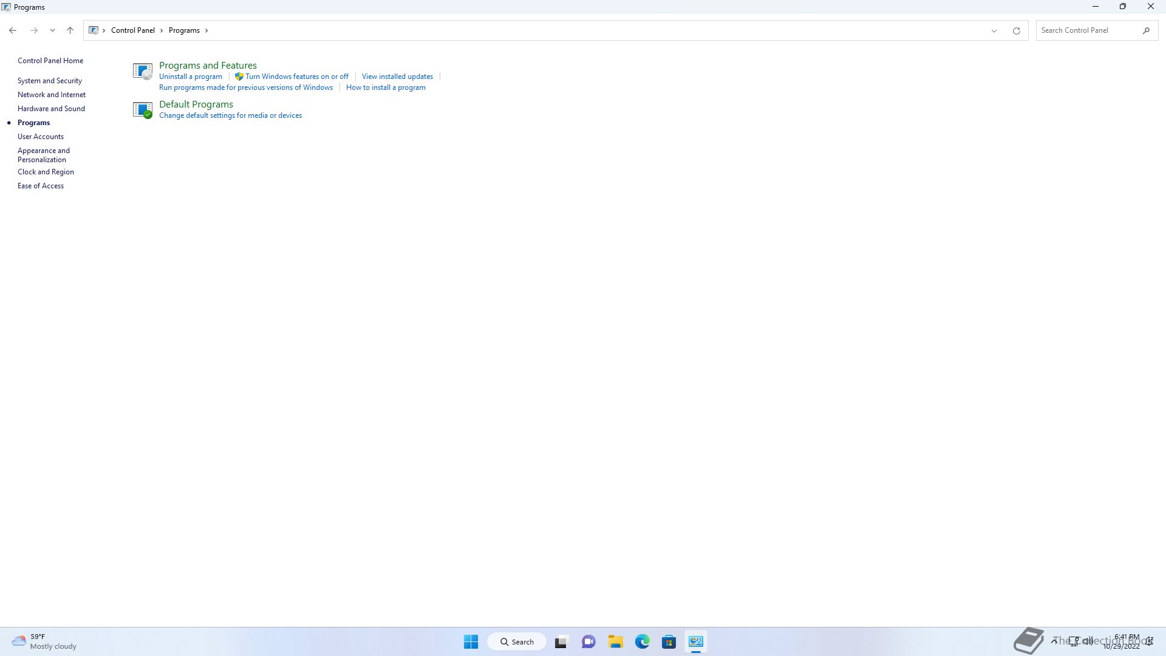Expand the address bar history dropdown
This screenshot has width=1166, height=656.
(994, 30)
